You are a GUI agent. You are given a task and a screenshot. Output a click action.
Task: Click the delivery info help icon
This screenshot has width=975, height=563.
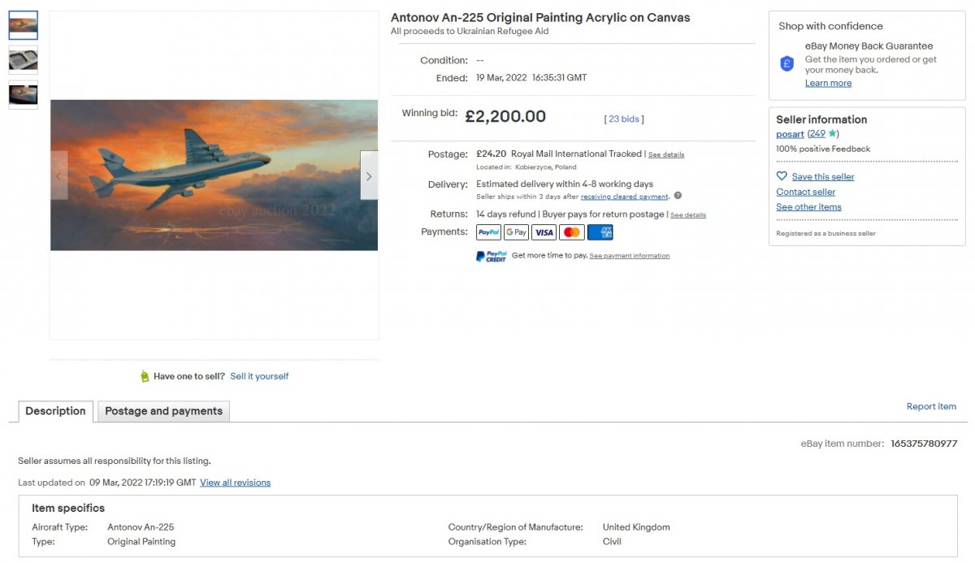pyautogui.click(x=678, y=196)
